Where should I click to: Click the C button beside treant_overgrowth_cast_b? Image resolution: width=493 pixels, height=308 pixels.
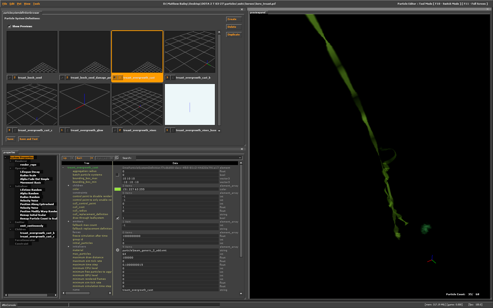pos(173,78)
